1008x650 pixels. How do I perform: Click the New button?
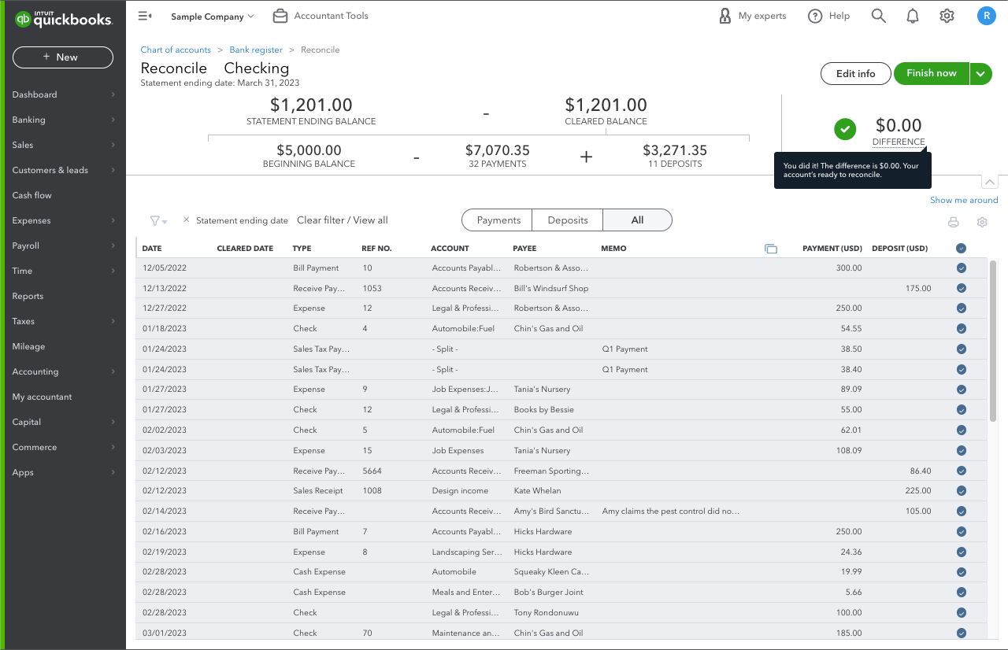tap(63, 57)
